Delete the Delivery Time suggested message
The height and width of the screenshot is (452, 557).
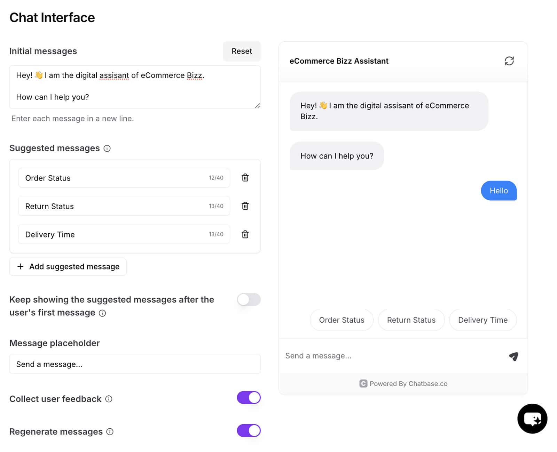click(x=245, y=234)
